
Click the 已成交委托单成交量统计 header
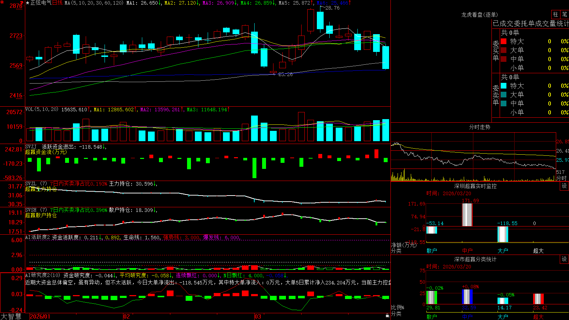click(x=531, y=23)
